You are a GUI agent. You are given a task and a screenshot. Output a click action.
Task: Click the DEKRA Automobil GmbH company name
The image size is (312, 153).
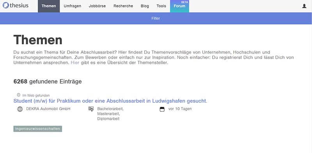[48, 109]
